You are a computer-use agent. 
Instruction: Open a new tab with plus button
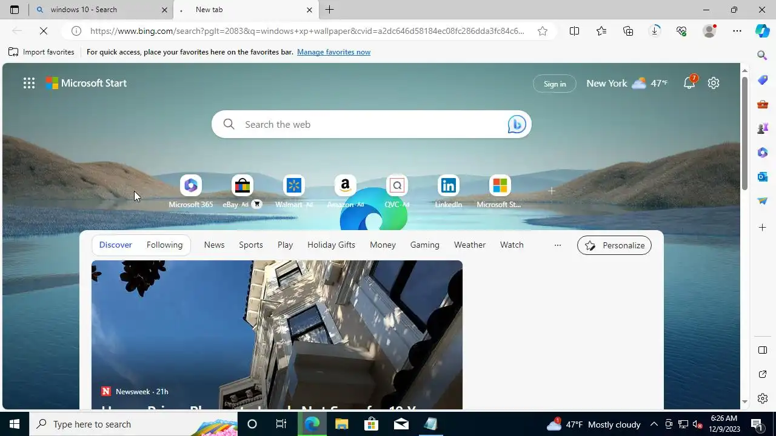[x=329, y=10]
